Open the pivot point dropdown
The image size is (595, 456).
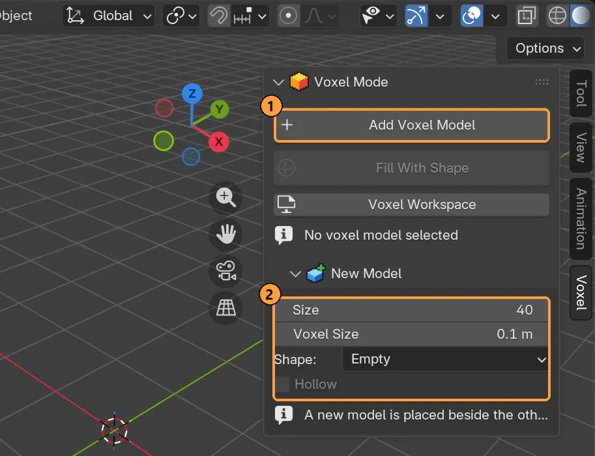click(x=181, y=16)
